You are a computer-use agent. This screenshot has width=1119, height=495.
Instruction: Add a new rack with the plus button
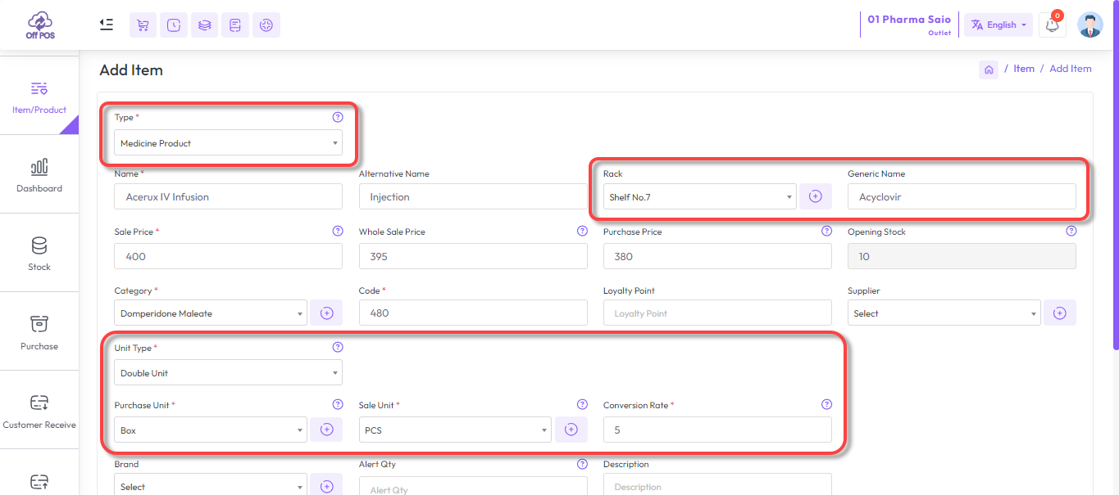(x=816, y=196)
